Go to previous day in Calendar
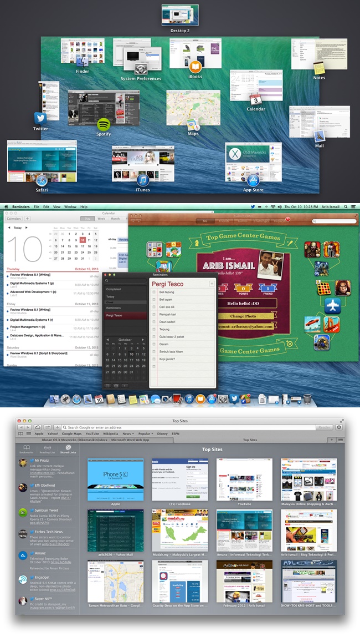Image resolution: width=360 pixels, height=636 pixels. [x=9, y=228]
